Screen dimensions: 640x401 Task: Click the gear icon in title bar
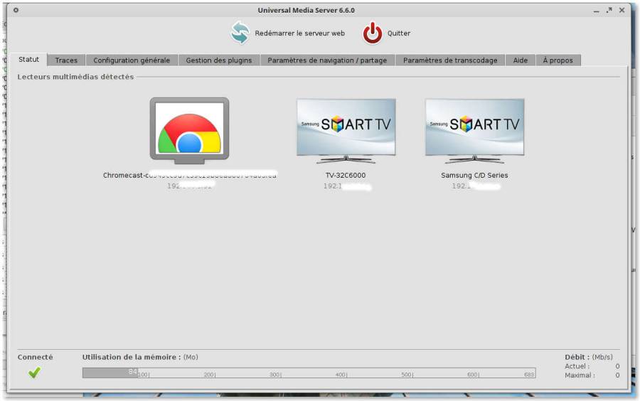16,10
